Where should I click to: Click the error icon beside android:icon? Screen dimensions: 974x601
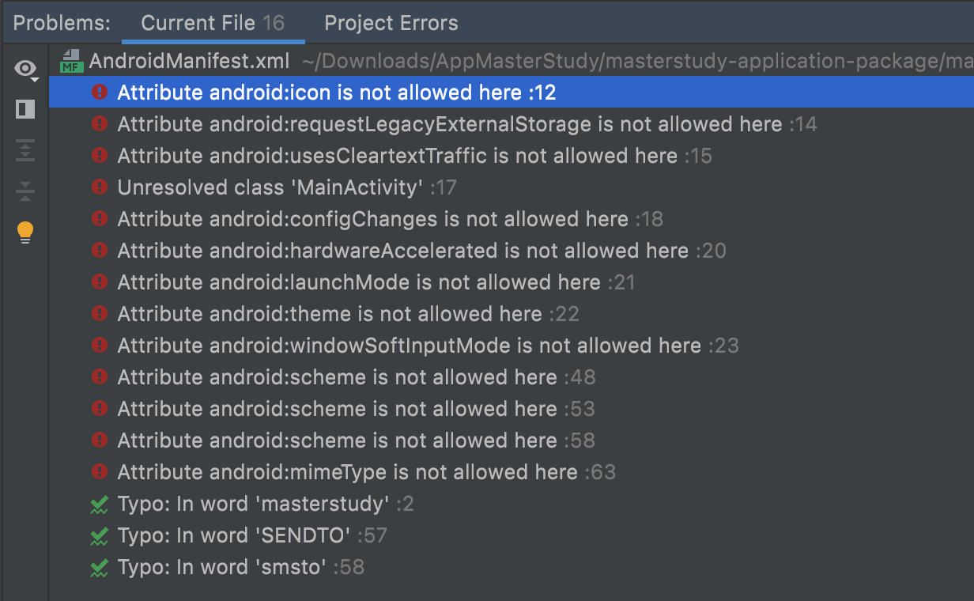(100, 93)
